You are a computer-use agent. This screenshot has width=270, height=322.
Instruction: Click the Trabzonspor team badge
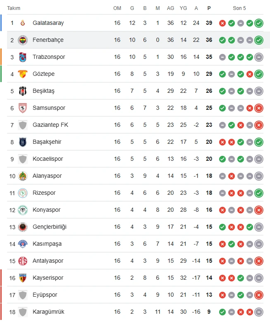[23, 57]
